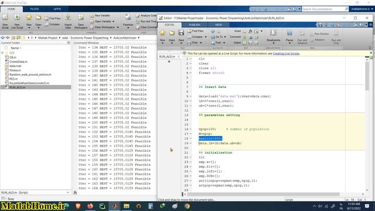Click Analyze Code in Home ribbon
The width and height of the screenshot is (375, 211).
pyautogui.click(x=146, y=16)
